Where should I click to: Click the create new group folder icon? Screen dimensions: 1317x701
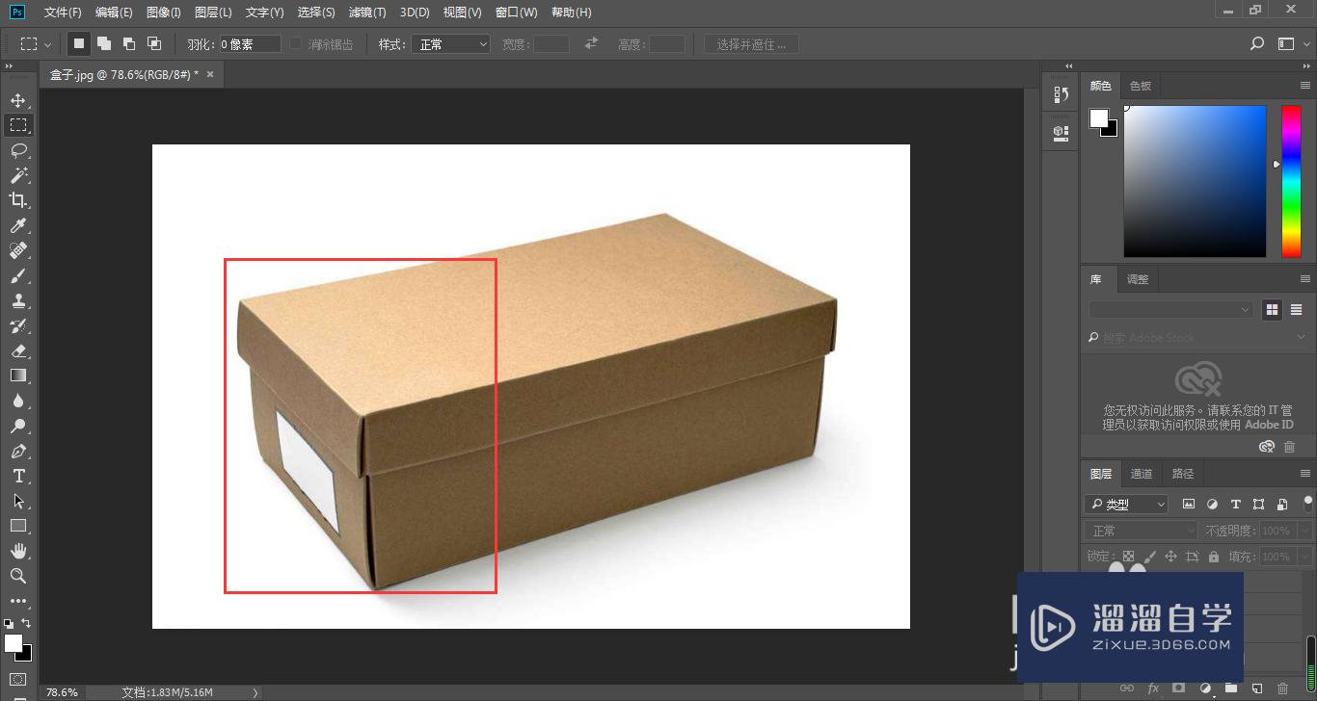[x=1231, y=688]
